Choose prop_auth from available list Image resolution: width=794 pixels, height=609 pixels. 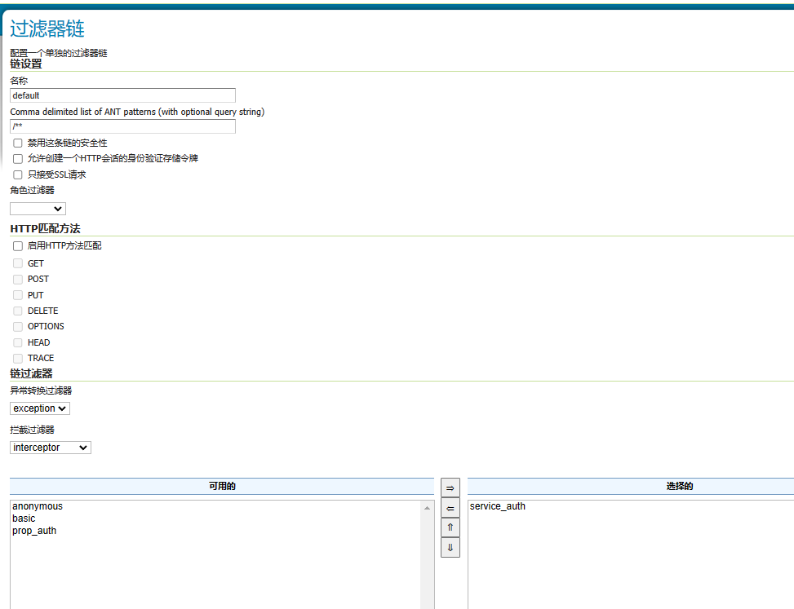[x=34, y=531]
